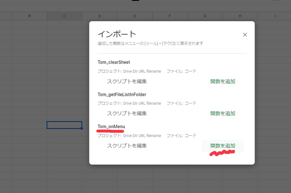
Task: Select the Tom_onMenu function name
Action: pyautogui.click(x=111, y=127)
